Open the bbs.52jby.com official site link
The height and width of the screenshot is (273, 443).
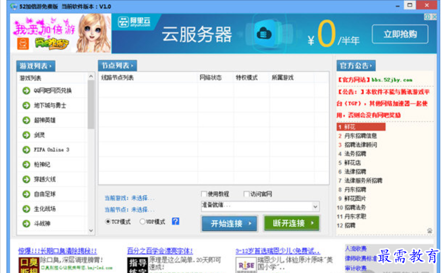point(392,80)
